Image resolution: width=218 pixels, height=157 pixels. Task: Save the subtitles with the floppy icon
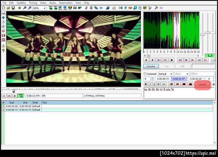(x=13, y=8)
